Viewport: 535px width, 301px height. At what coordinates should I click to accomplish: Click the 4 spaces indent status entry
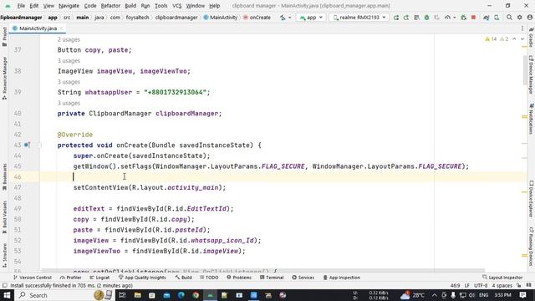tap(502, 286)
